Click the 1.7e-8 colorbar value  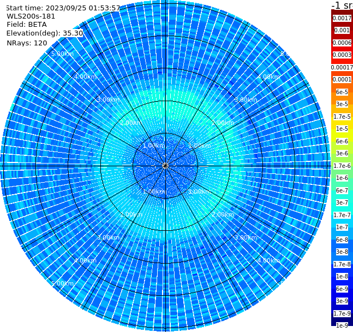pos(342,264)
